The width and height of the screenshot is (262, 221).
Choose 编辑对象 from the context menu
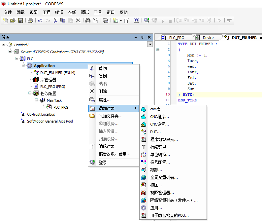(114, 147)
